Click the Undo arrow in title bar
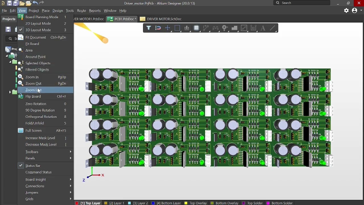 (35, 3)
